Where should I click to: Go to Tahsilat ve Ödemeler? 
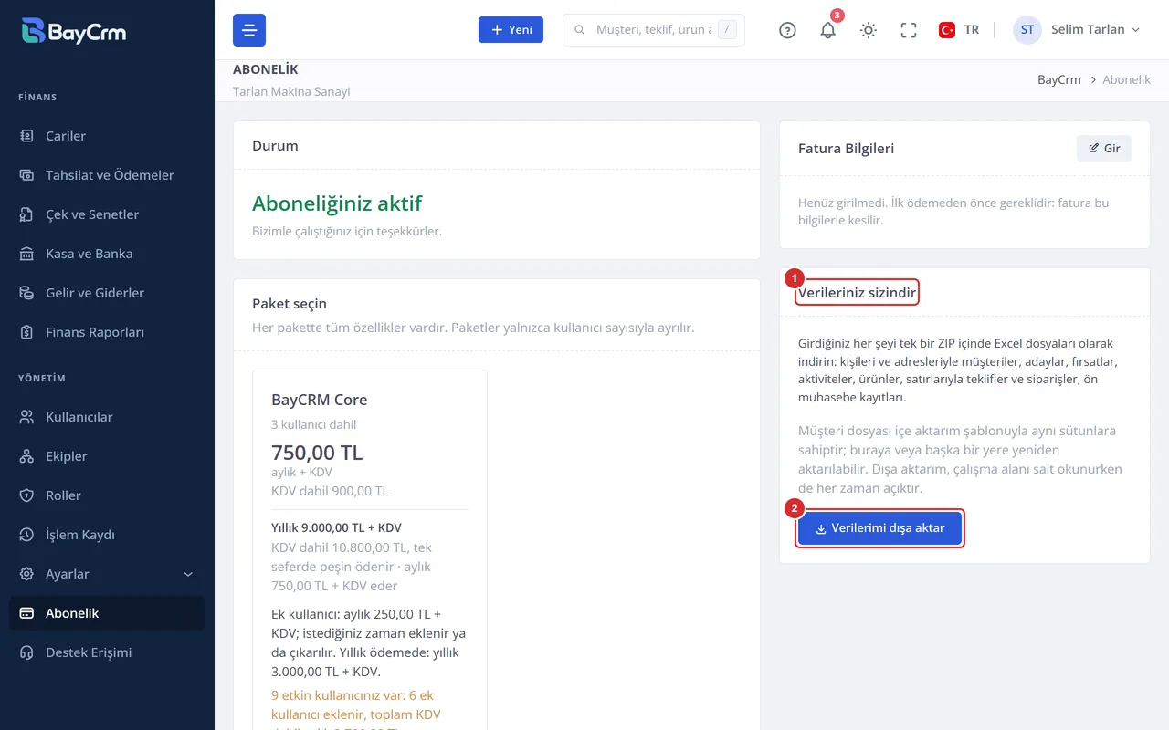click(107, 175)
